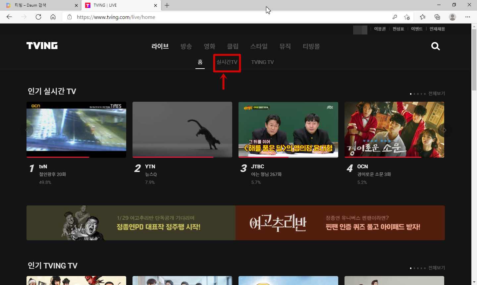
Task: Open the Collections icon
Action: (x=437, y=17)
